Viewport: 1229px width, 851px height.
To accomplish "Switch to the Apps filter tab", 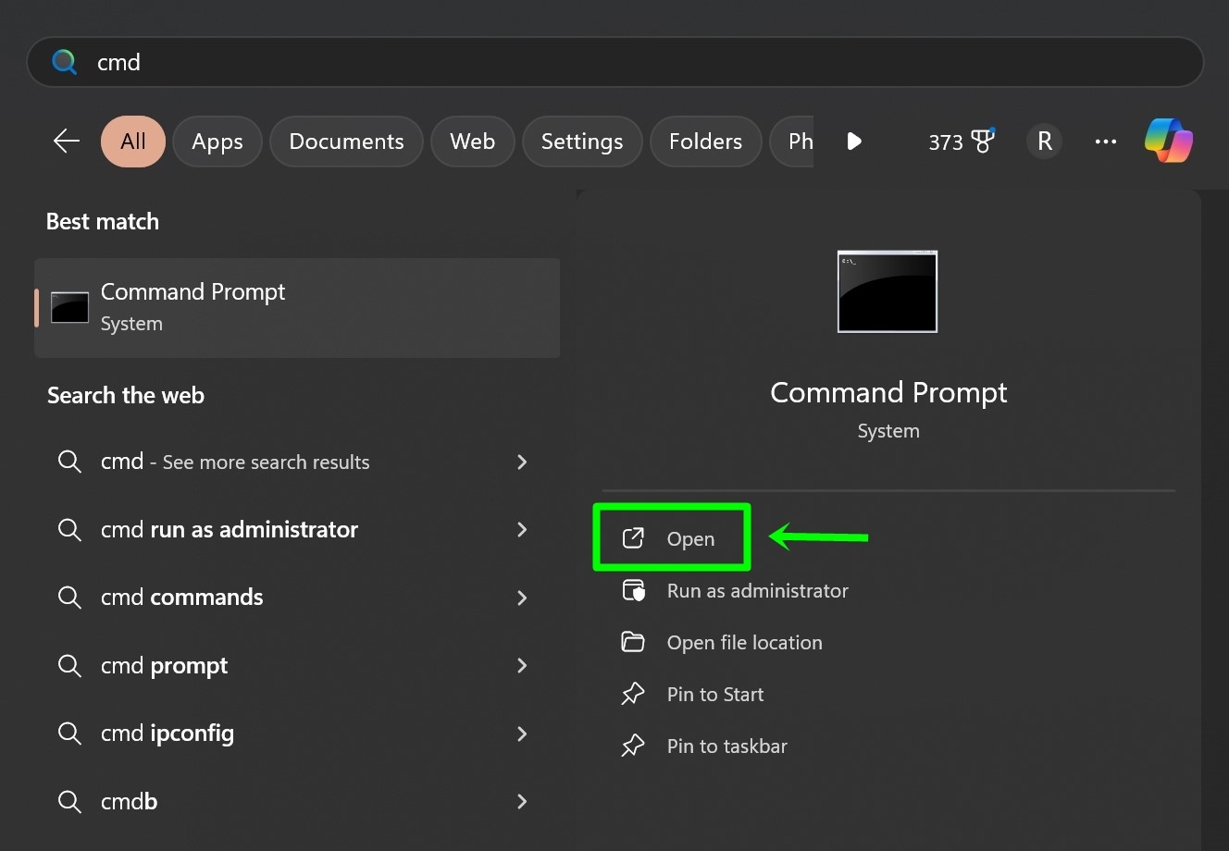I will pyautogui.click(x=217, y=142).
